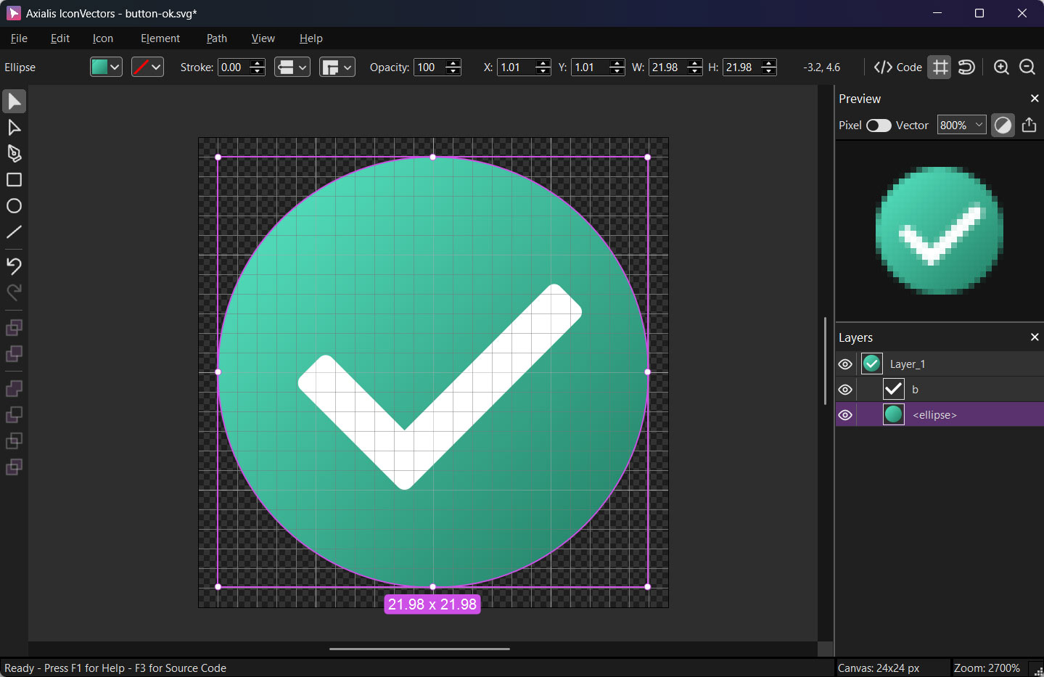Image resolution: width=1044 pixels, height=677 pixels.
Task: Select layer b in Layers panel
Action: (x=915, y=390)
